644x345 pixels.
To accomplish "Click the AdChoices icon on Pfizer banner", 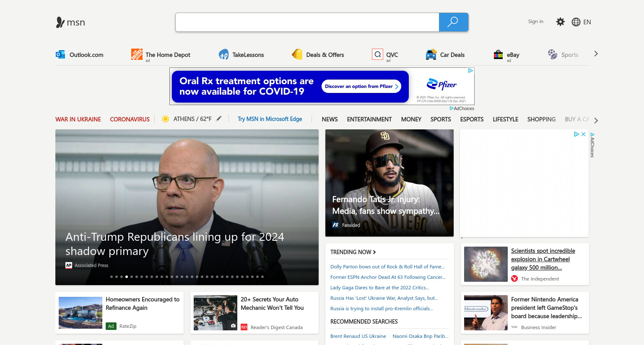I will pos(470,71).
